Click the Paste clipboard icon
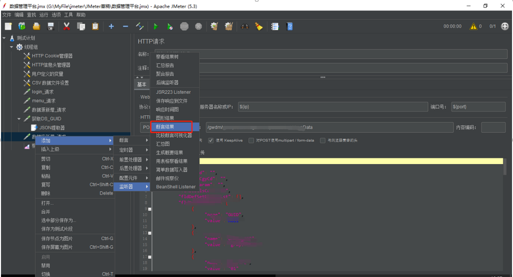Screen dimensions: 513x277 (x=95, y=27)
